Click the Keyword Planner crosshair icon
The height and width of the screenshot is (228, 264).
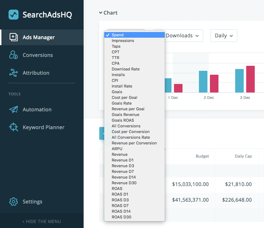tap(14, 127)
